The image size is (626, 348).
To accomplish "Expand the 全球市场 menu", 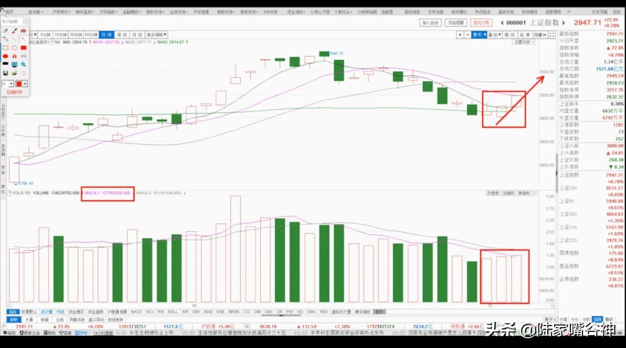I will click(x=179, y=12).
